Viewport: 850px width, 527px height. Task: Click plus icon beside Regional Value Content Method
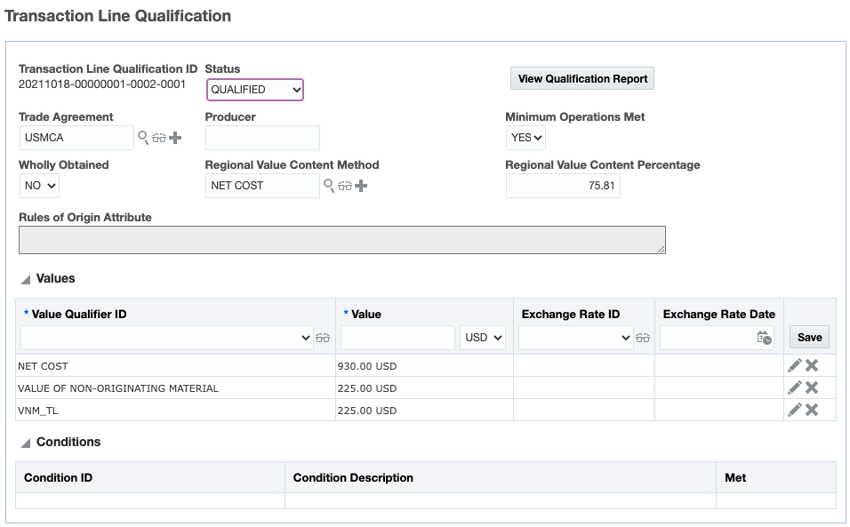click(x=361, y=186)
